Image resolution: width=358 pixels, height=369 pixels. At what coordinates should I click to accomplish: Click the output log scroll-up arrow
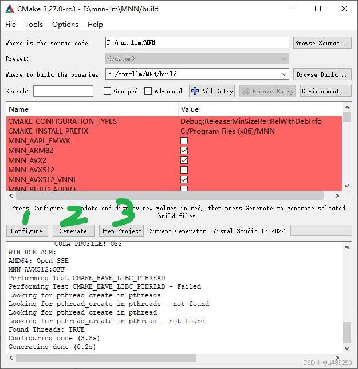(x=347, y=247)
